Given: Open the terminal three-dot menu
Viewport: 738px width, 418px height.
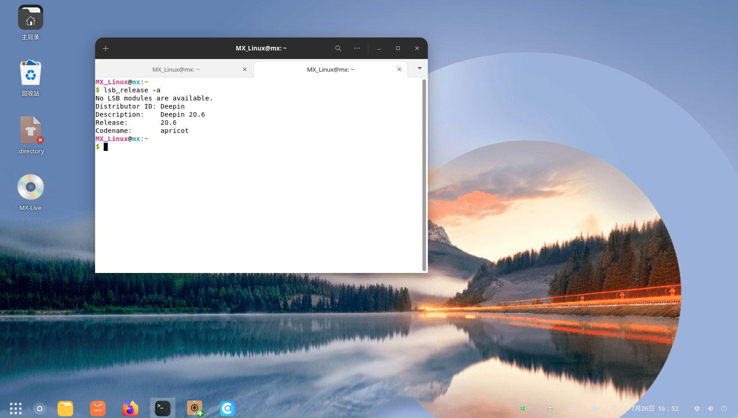Looking at the screenshot, I should 357,48.
